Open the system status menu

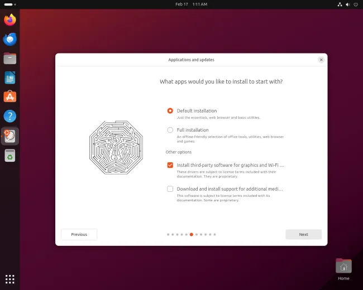[348, 4]
